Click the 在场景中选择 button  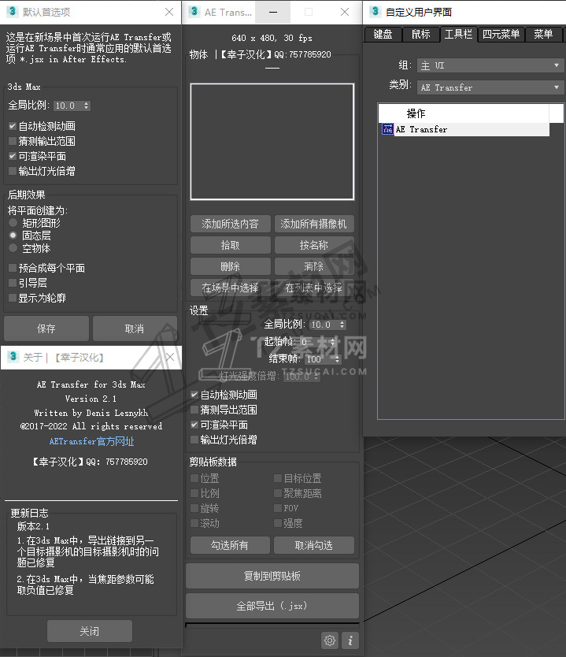pos(230,288)
